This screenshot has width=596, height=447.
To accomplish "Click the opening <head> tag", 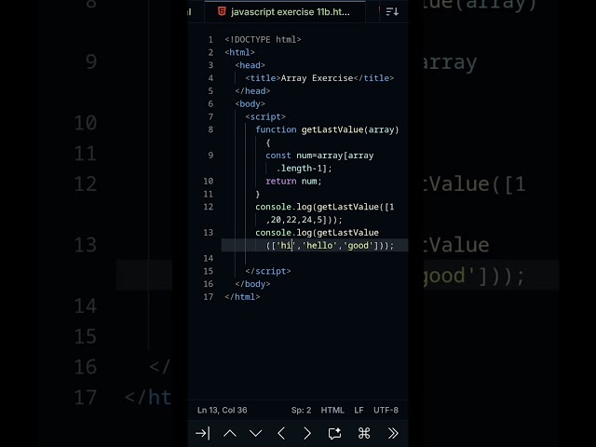I will [x=250, y=65].
